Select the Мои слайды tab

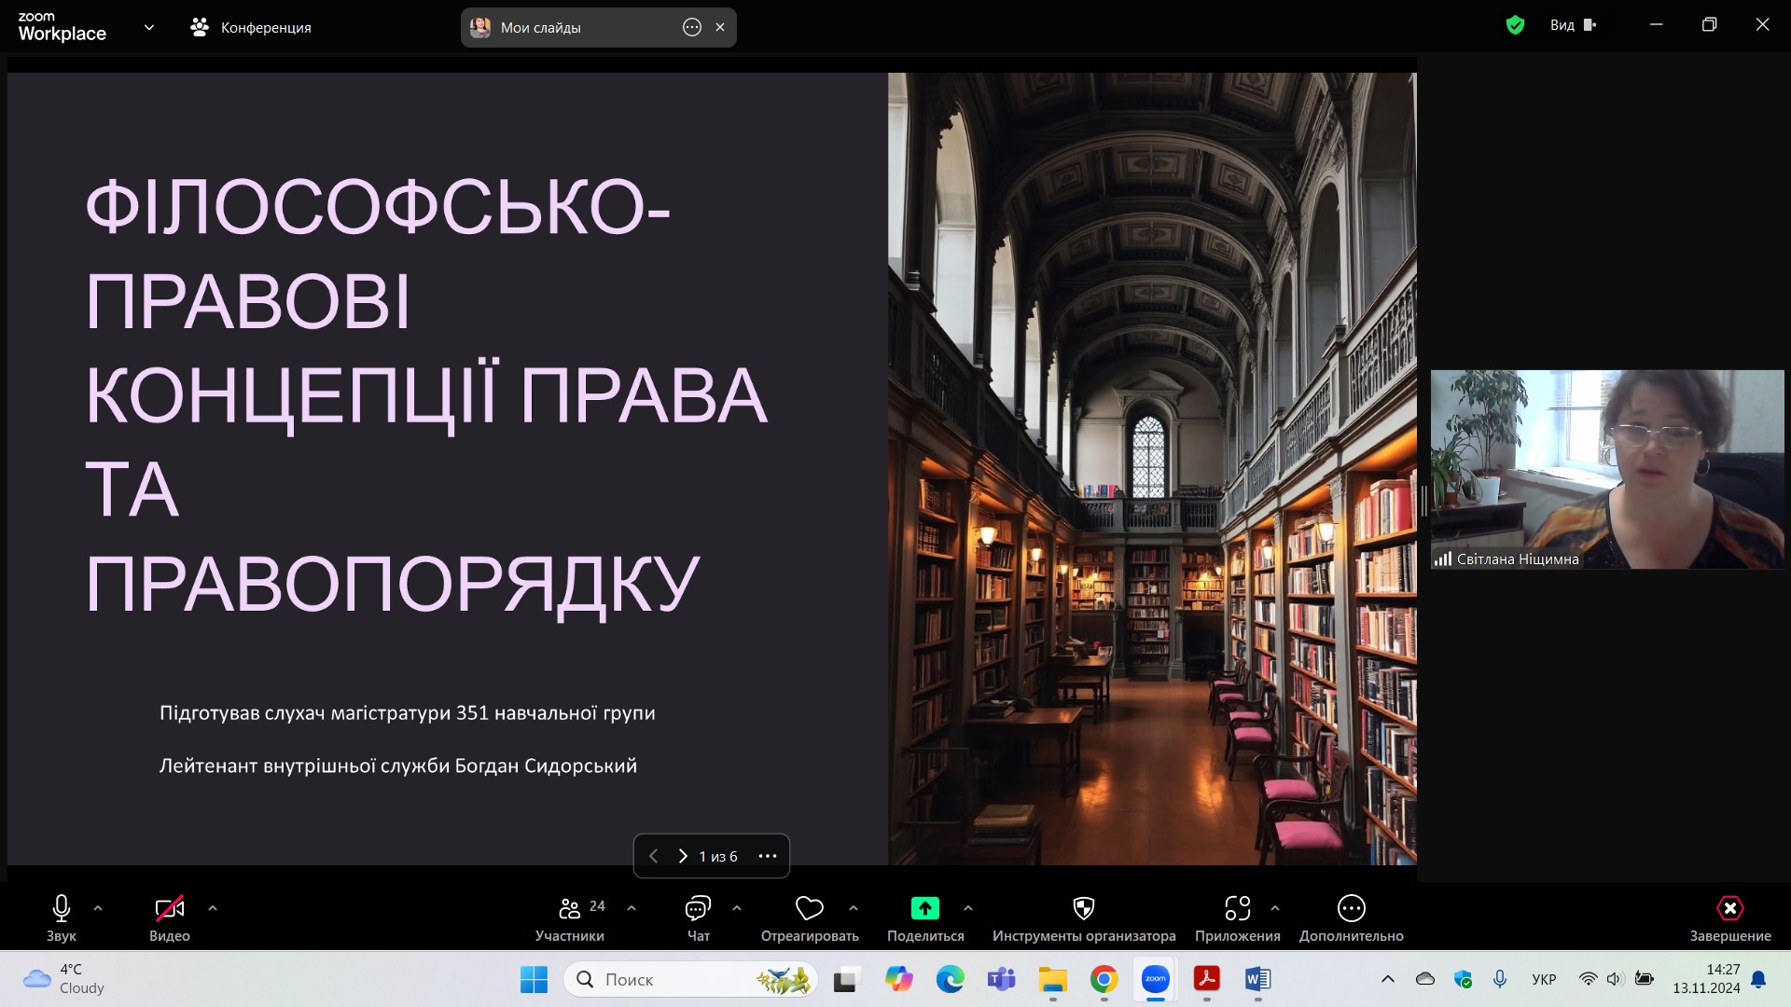click(541, 28)
